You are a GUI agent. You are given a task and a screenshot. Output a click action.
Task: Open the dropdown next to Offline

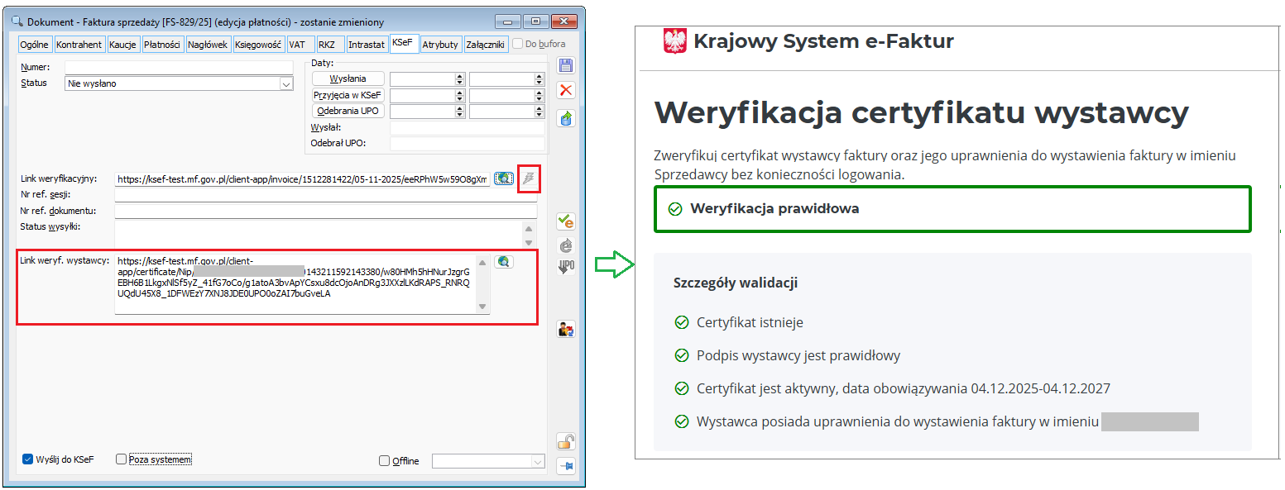(x=538, y=461)
